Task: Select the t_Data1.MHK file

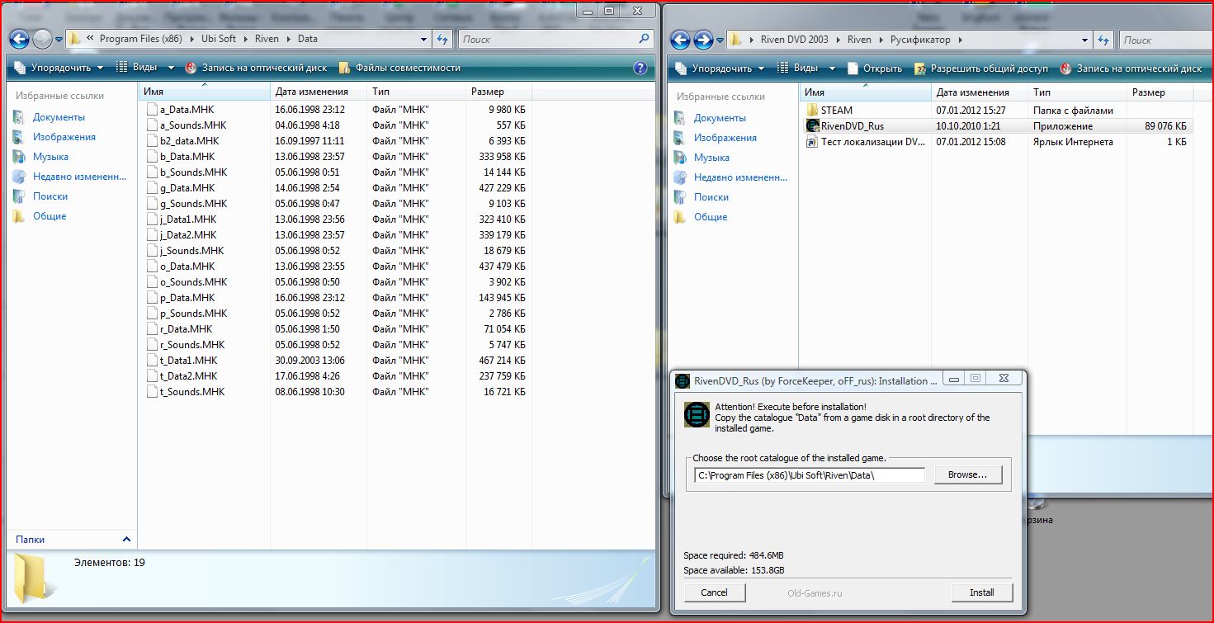Action: pyautogui.click(x=188, y=361)
